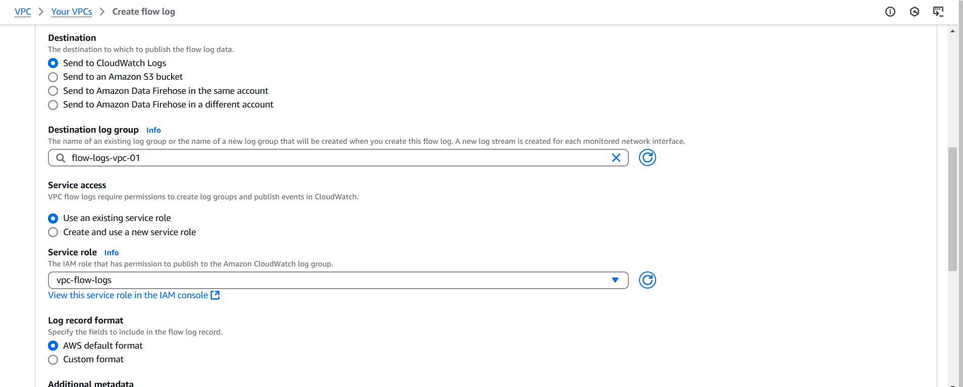
Task: Click the page vertical scrollbar thumb
Action: pos(952,209)
